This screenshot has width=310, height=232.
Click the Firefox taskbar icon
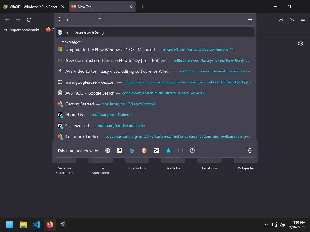point(50,225)
